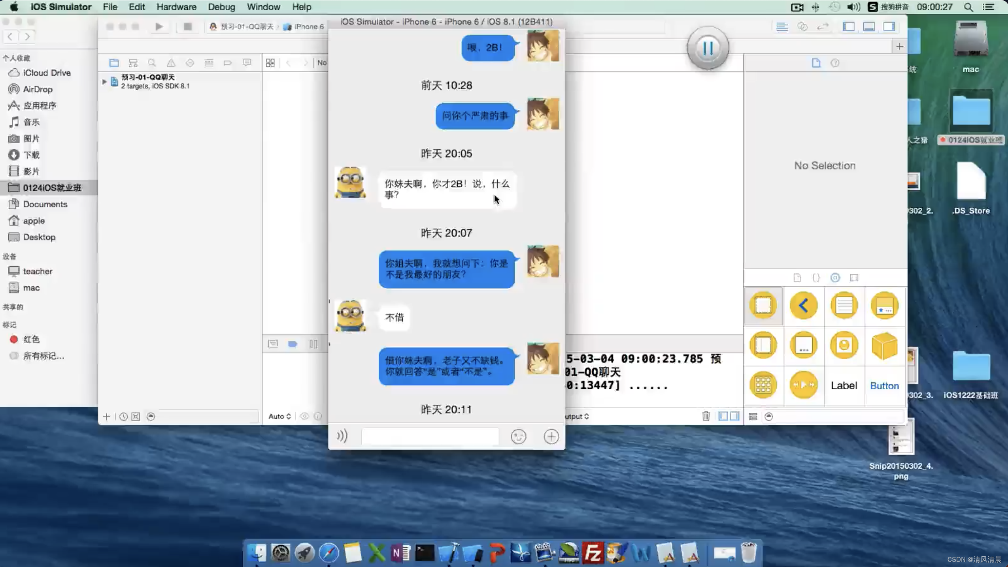1008x567 pixels.
Task: Select the Label object in library
Action: [844, 385]
